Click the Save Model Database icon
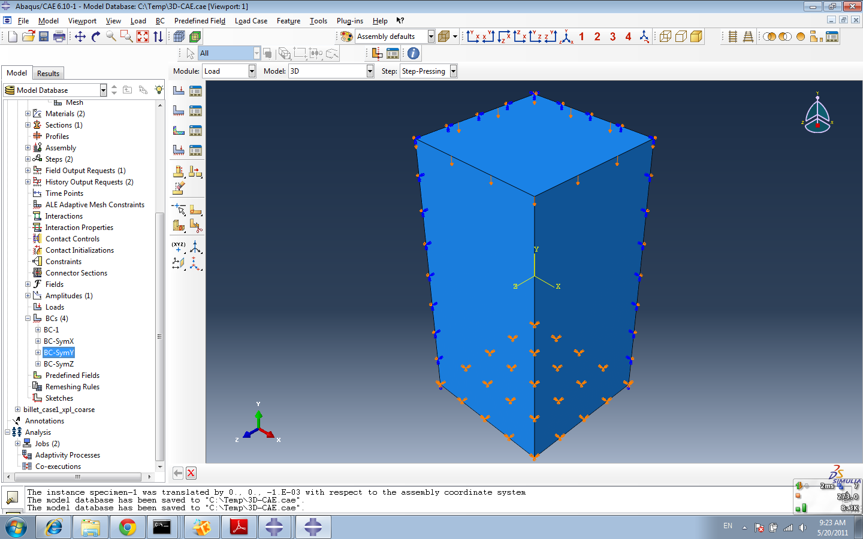The image size is (863, 539). 44,37
